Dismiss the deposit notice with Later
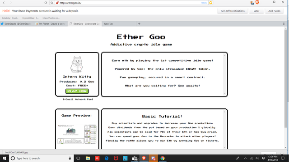 tap(256, 11)
